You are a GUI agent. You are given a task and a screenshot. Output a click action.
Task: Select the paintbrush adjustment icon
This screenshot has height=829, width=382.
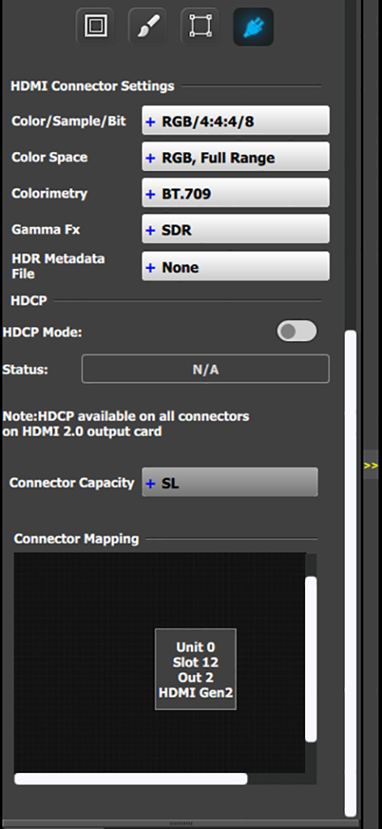(148, 26)
